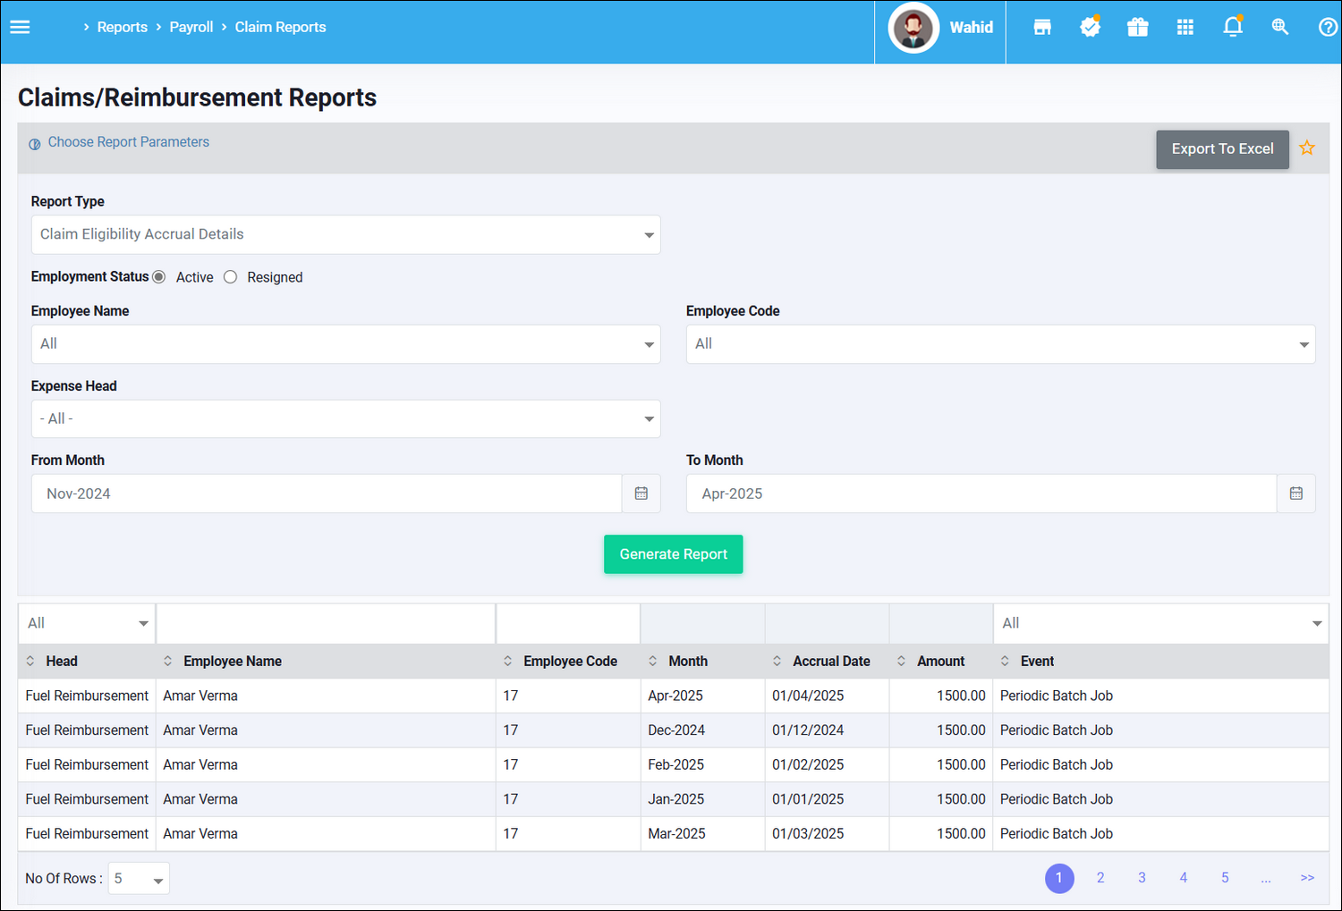Show more page numbers via ellipsis

pyautogui.click(x=1266, y=880)
